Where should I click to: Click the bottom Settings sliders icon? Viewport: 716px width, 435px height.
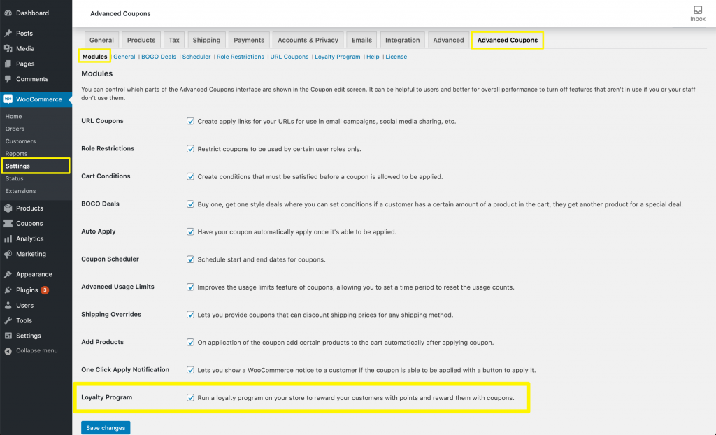(x=8, y=336)
